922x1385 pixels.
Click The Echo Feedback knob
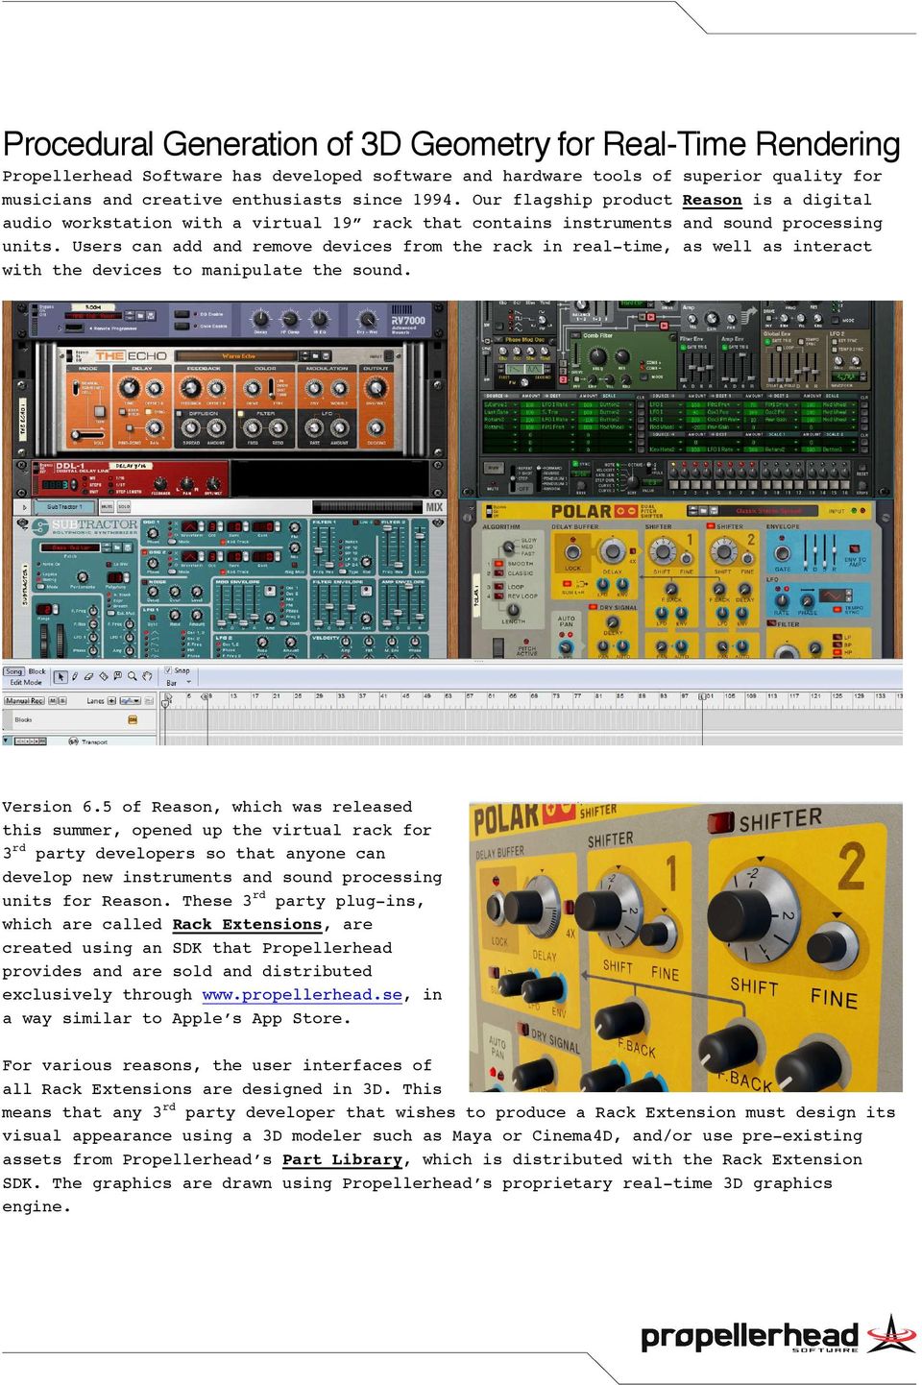191,388
